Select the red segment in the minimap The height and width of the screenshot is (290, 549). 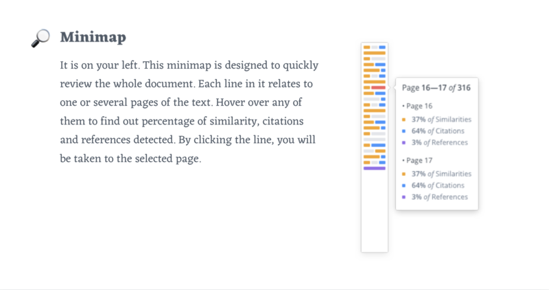378,88
